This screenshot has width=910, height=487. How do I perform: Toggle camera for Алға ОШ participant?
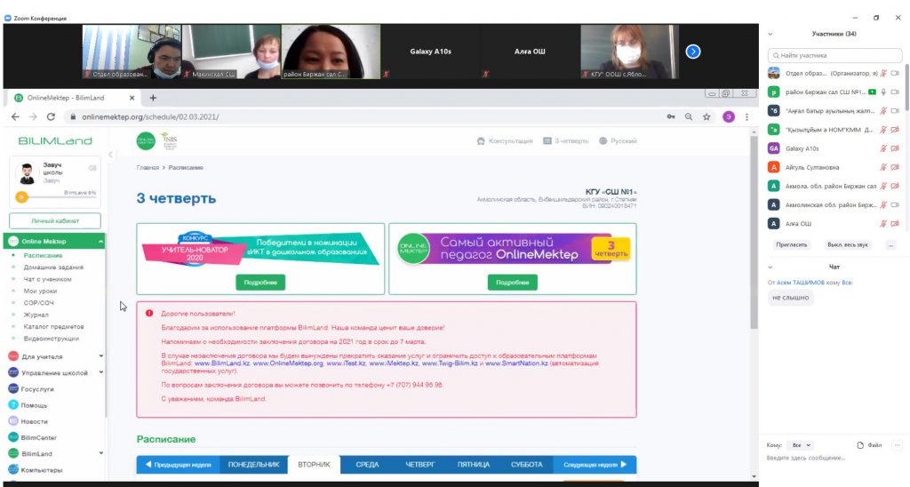tap(895, 223)
